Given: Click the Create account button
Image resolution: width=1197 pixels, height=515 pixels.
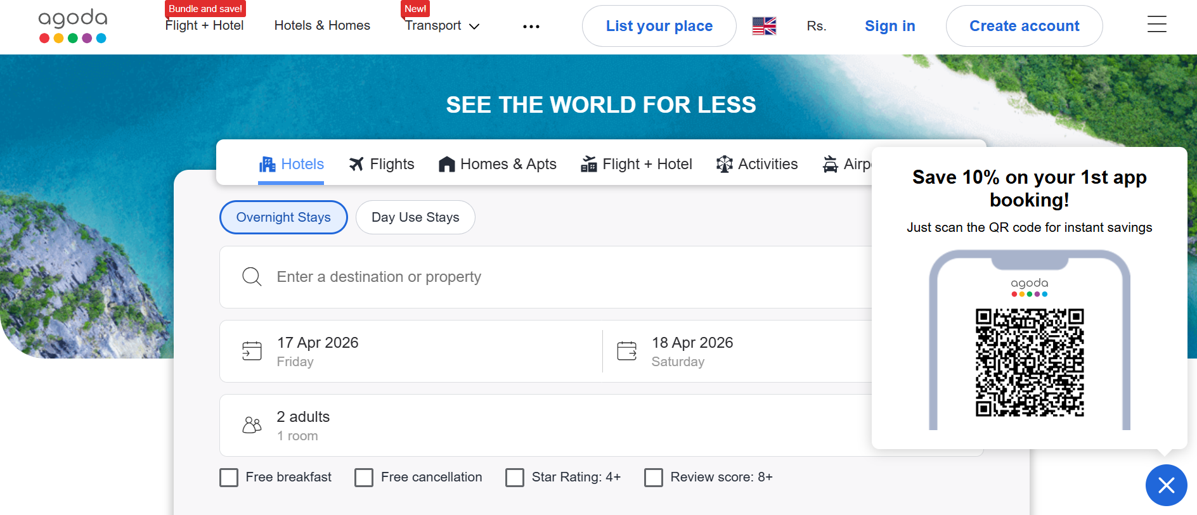Looking at the screenshot, I should [x=1024, y=26].
